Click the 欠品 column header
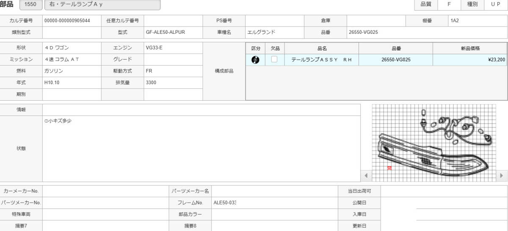The image size is (508, 231). (x=276, y=49)
